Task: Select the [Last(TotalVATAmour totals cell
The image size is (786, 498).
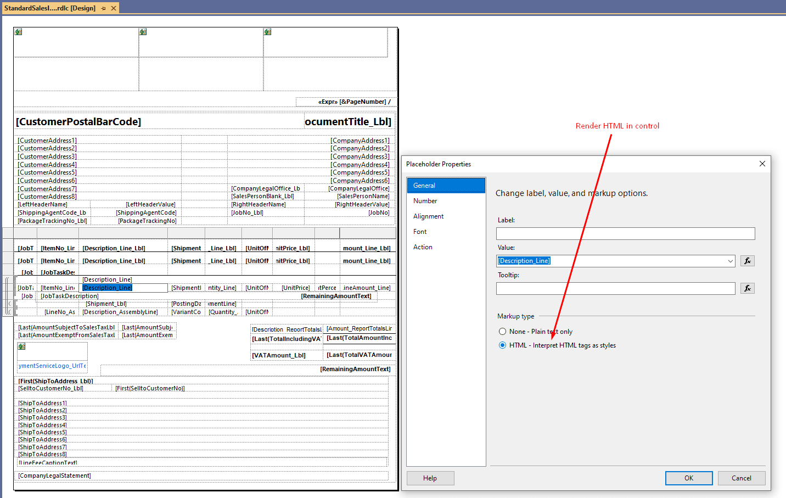Action: click(360, 355)
